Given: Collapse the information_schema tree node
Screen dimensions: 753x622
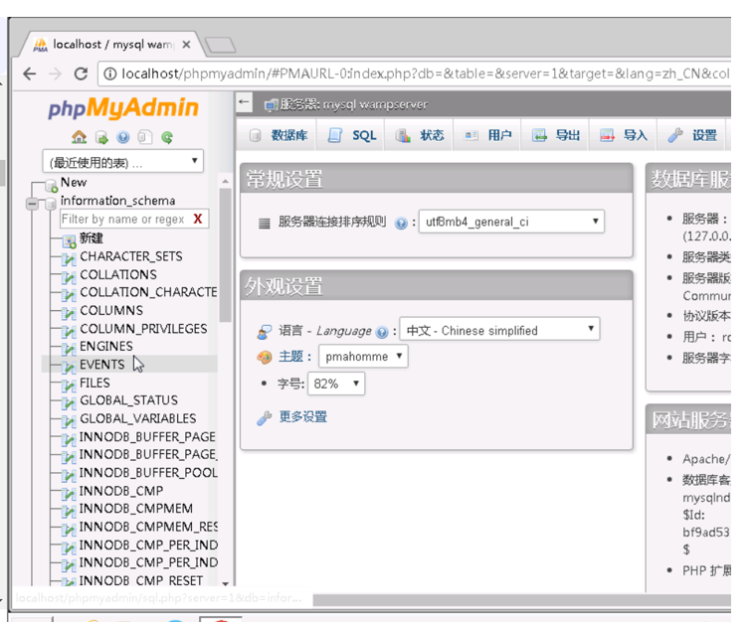Looking at the screenshot, I should click(x=32, y=204).
